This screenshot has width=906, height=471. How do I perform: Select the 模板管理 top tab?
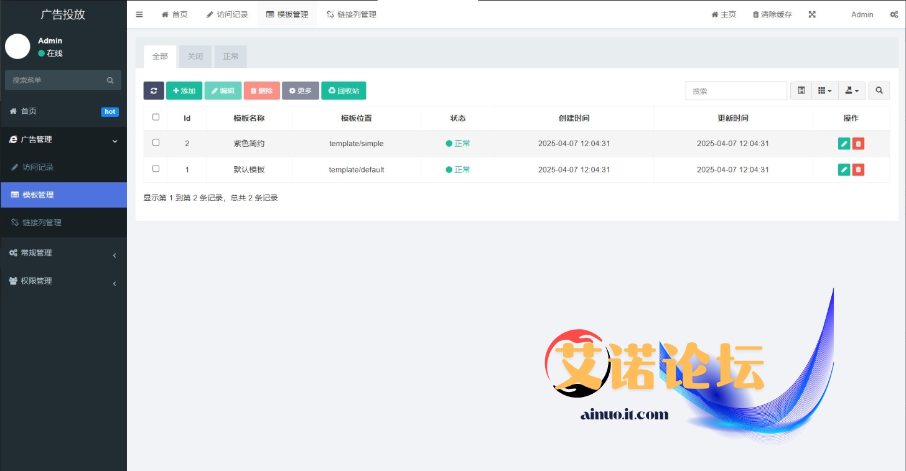[x=287, y=14]
